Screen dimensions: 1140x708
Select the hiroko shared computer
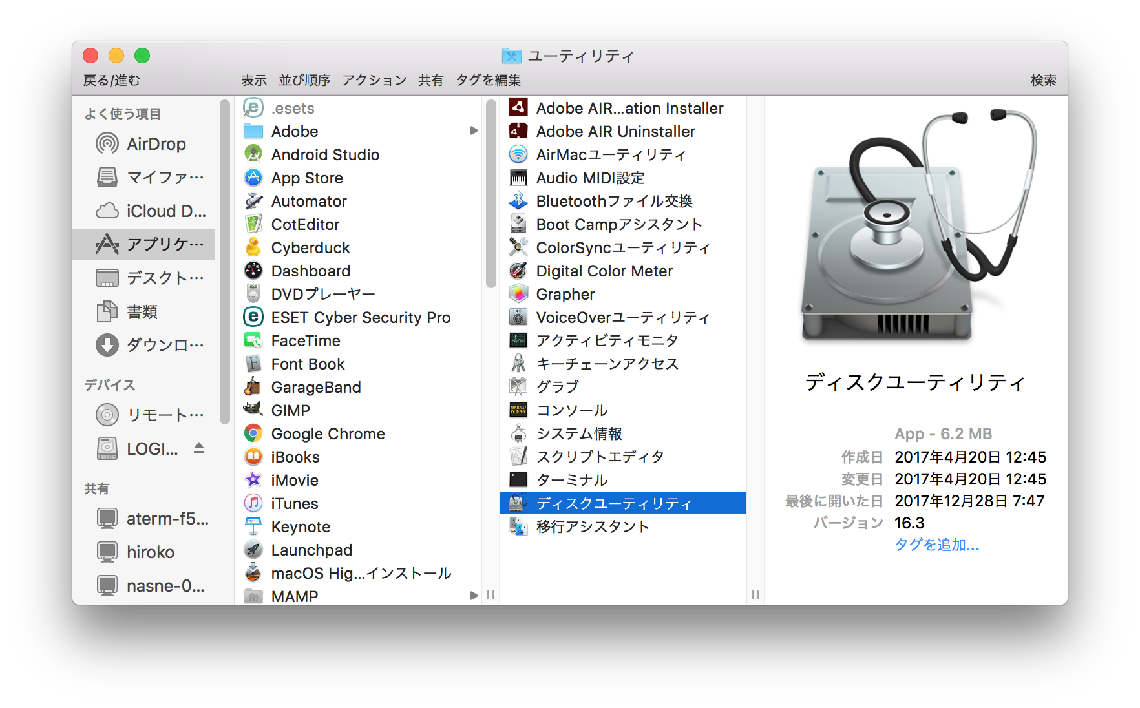(x=143, y=552)
